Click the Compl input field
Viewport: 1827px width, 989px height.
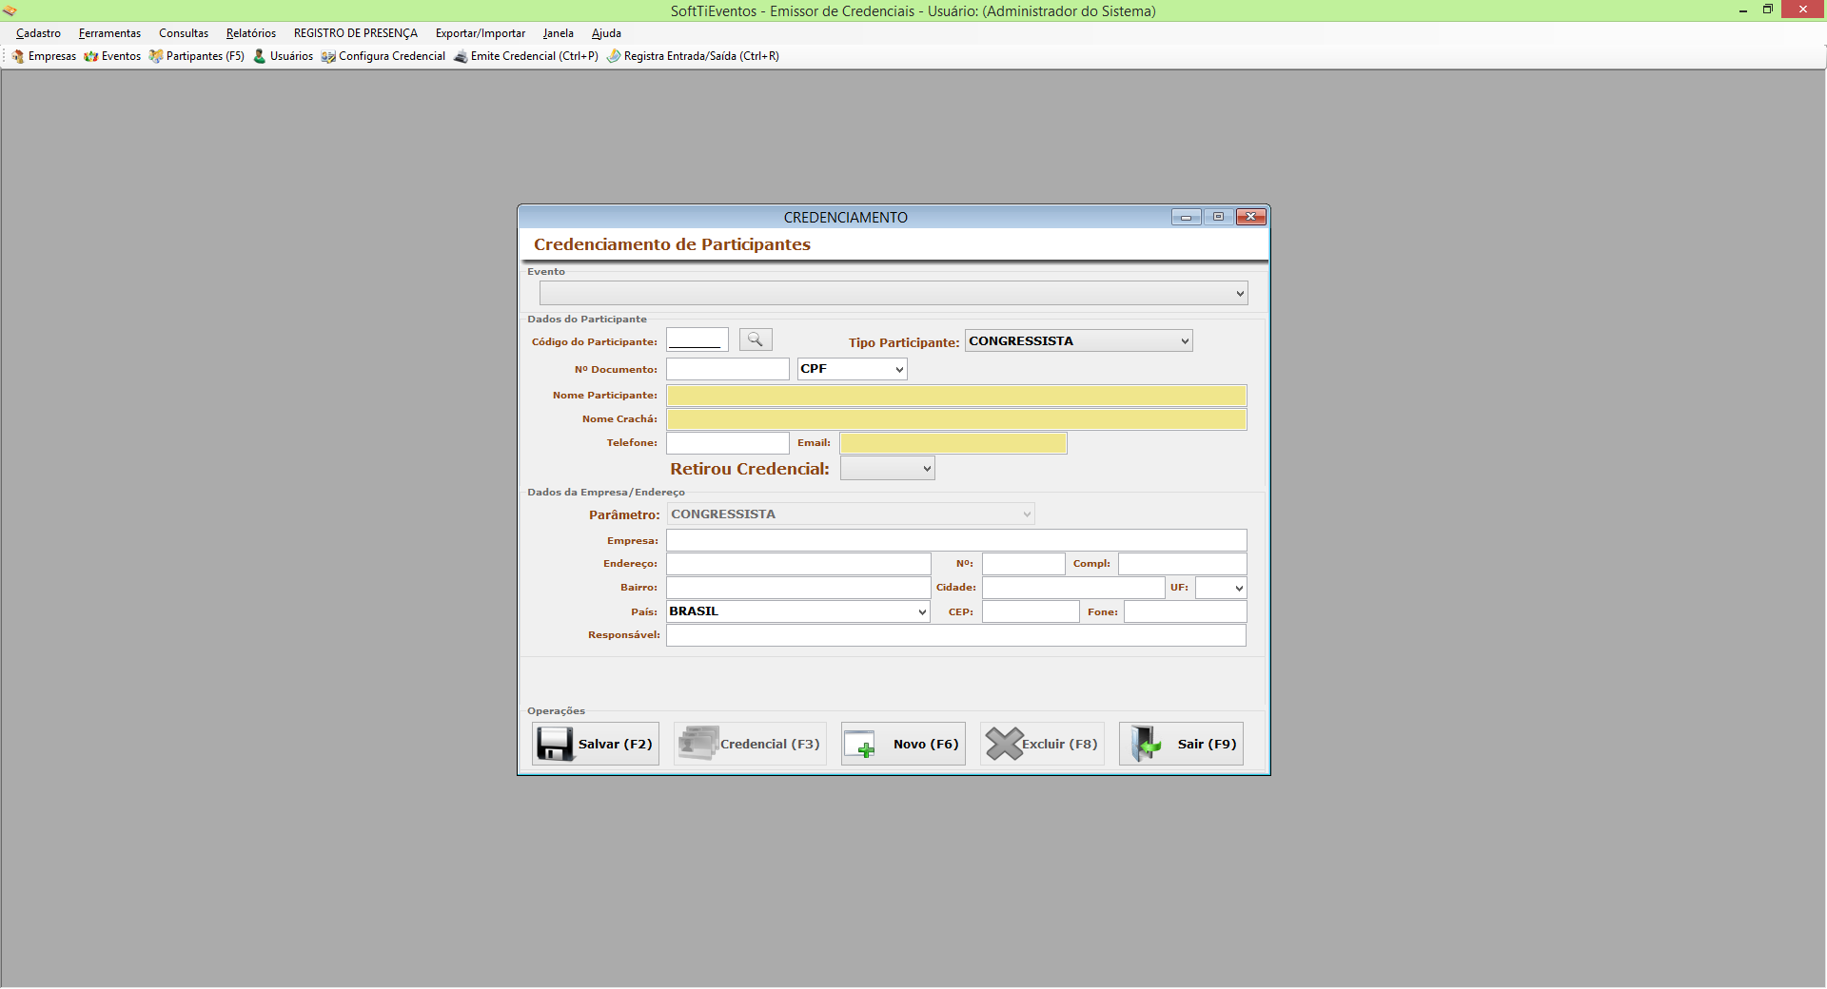(1183, 564)
